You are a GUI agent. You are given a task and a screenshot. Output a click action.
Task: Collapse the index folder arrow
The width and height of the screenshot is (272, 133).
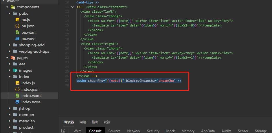(x=10, y=77)
